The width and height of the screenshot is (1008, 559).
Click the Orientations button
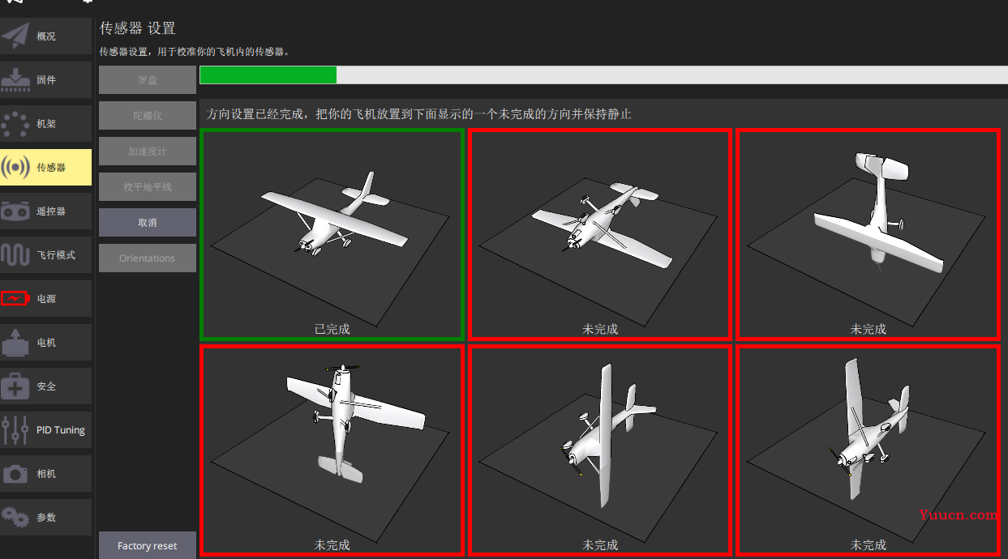click(x=148, y=258)
